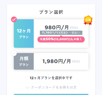Expand the クーポンコードをお持ちの方 chevron
This screenshot has height=95, width=102.
pyautogui.click(x=27, y=88)
